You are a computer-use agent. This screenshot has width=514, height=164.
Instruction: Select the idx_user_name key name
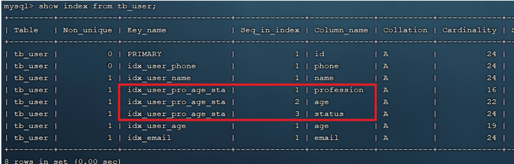[x=159, y=78]
